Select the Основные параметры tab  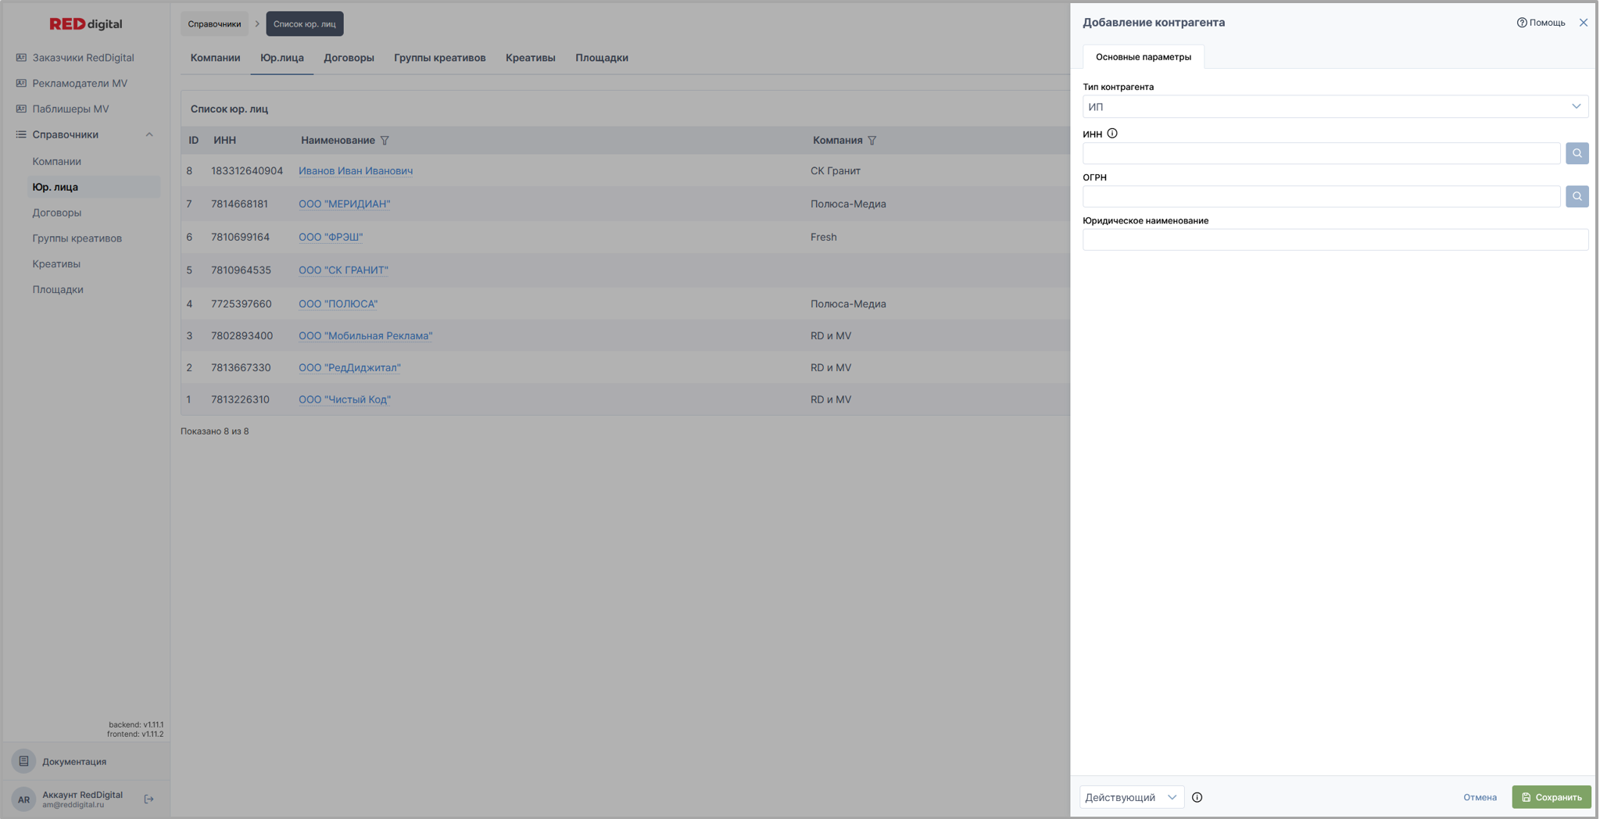coord(1143,57)
